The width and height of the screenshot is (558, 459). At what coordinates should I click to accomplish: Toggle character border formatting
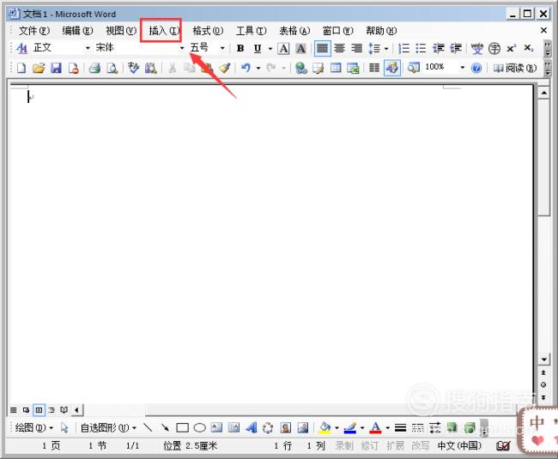click(283, 48)
